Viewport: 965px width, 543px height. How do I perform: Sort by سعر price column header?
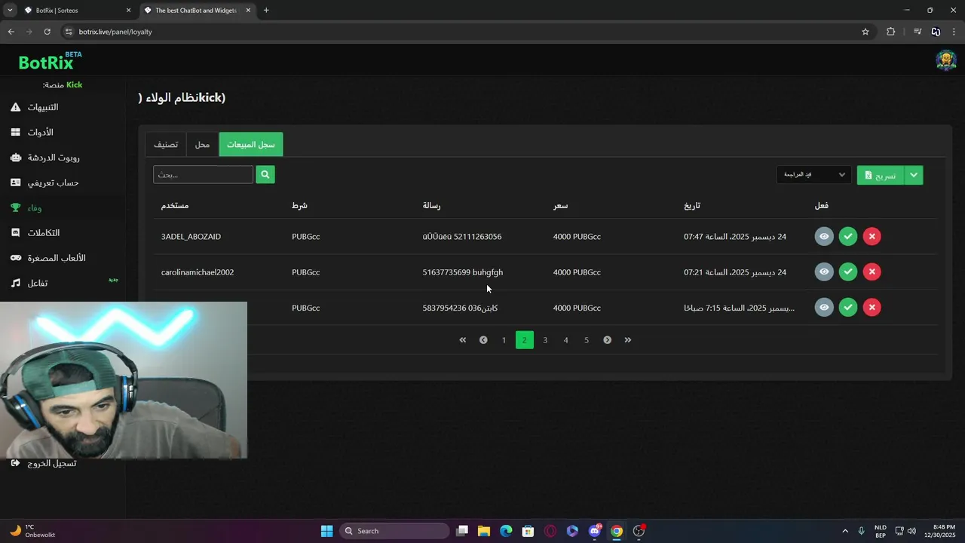point(560,205)
